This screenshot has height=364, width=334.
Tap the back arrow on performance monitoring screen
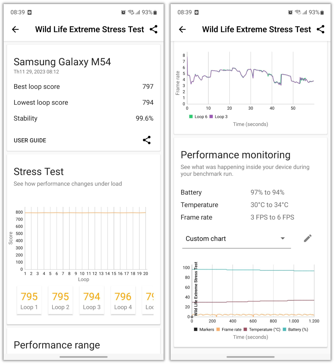click(182, 30)
